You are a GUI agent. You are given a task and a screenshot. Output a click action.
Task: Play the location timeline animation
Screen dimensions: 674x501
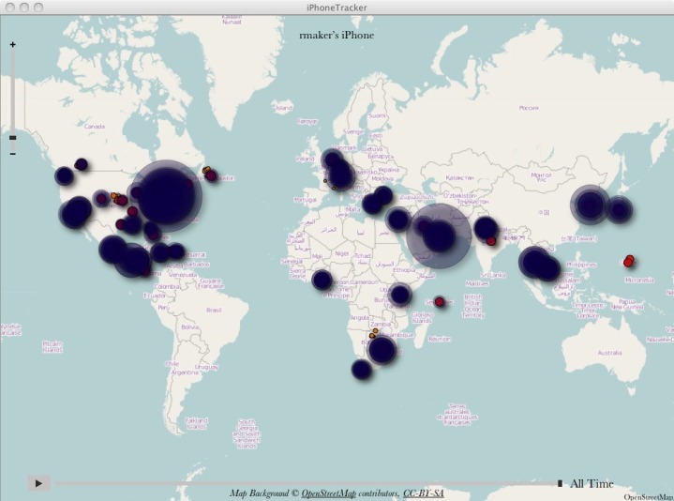coord(38,483)
